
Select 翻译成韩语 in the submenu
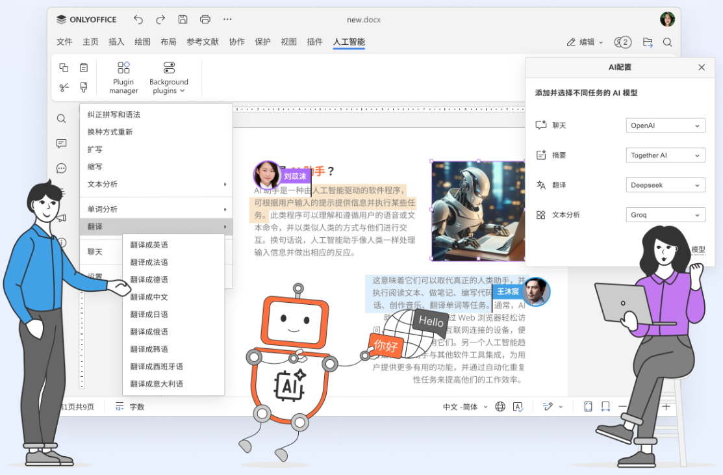click(173, 349)
